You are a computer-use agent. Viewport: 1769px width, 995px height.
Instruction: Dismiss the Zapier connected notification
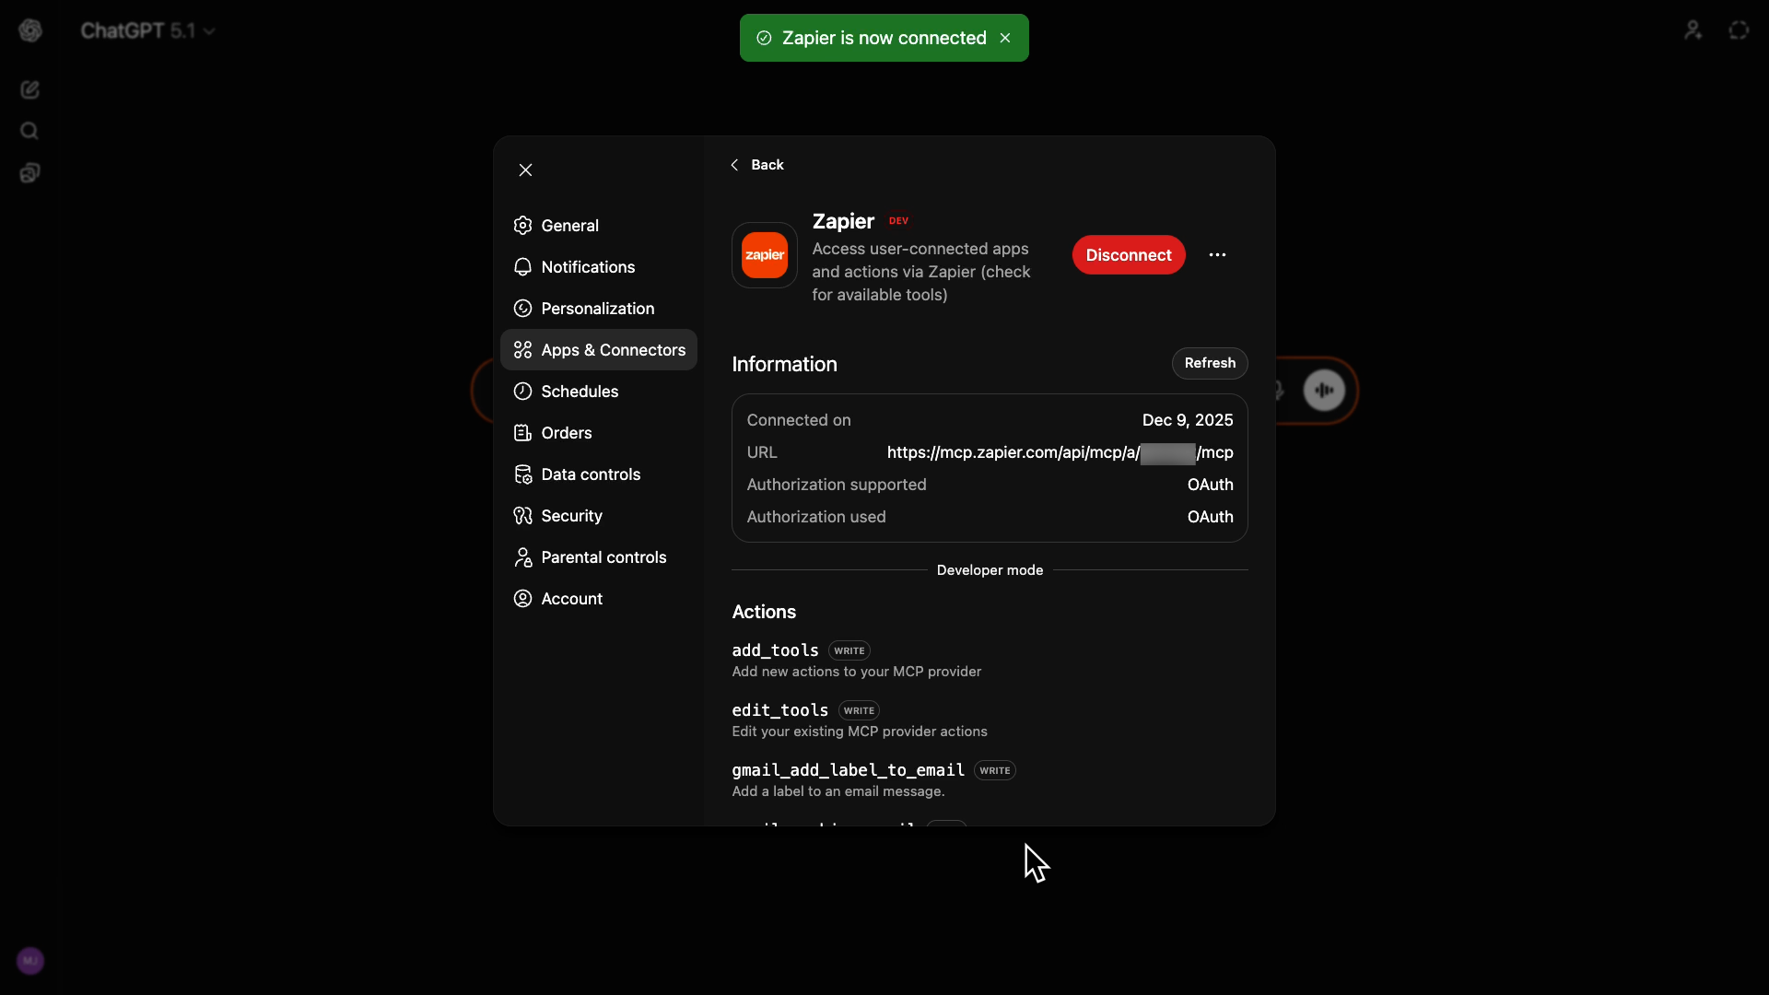point(1005,38)
